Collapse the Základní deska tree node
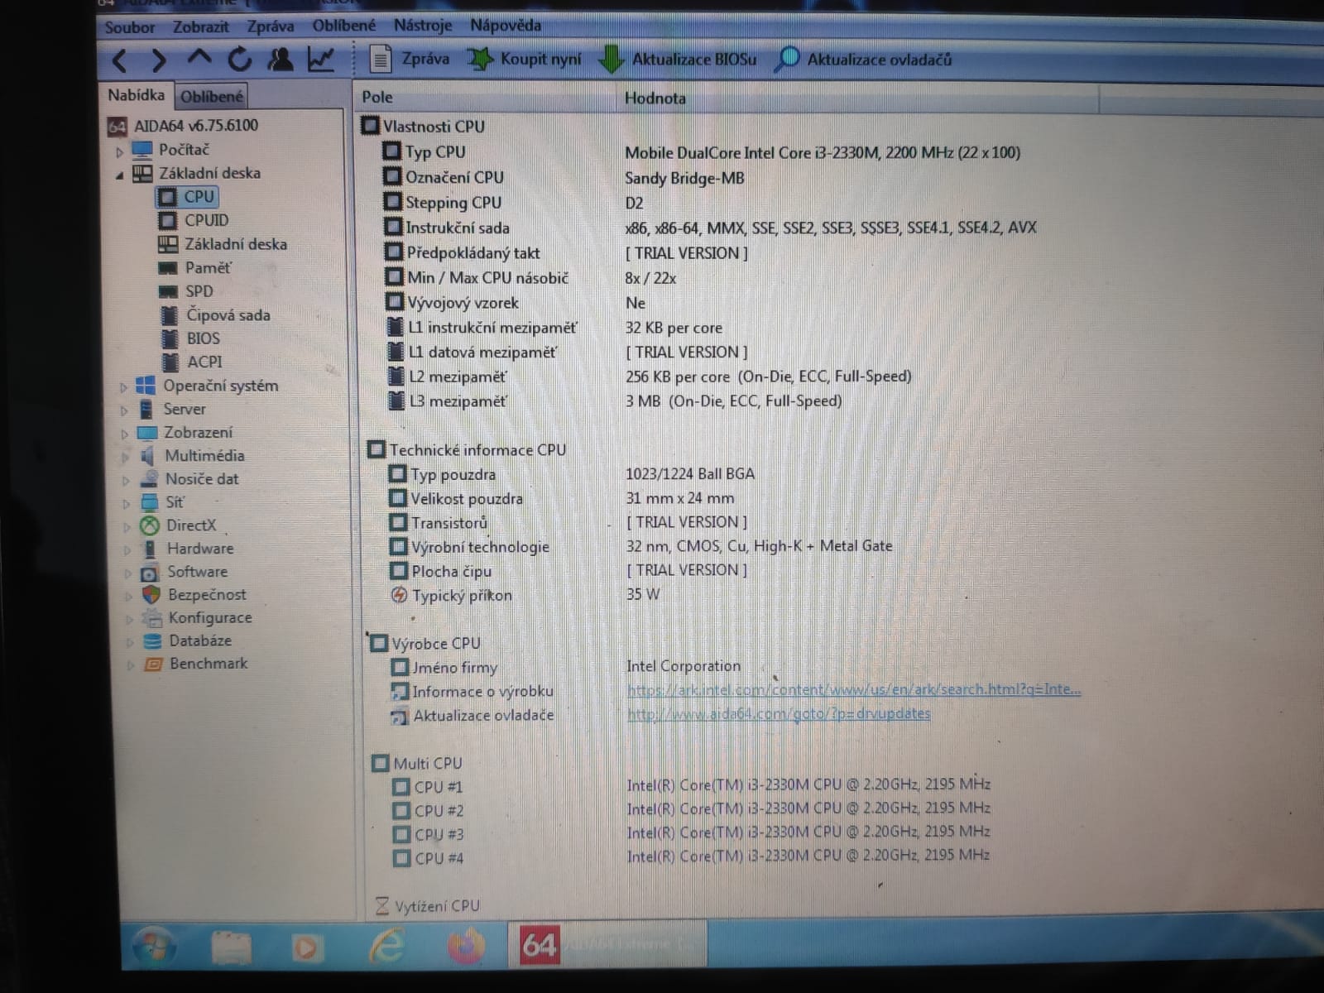 point(120,175)
